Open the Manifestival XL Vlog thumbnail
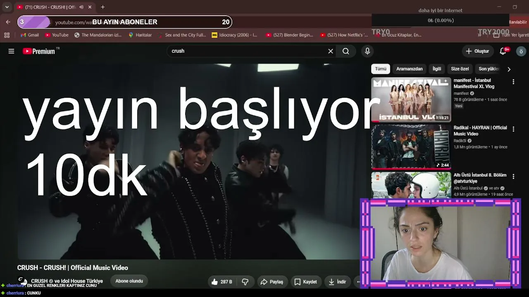Screen dimensions: 529x297 pyautogui.click(x=411, y=100)
